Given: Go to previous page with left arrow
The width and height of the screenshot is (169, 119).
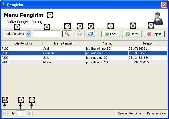Looking at the screenshot, I should pyautogui.click(x=5, y=113).
